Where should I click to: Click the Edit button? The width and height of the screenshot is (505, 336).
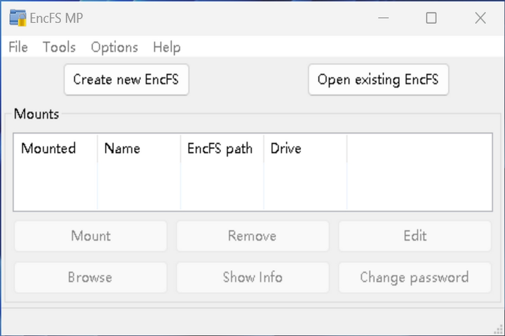tap(414, 236)
